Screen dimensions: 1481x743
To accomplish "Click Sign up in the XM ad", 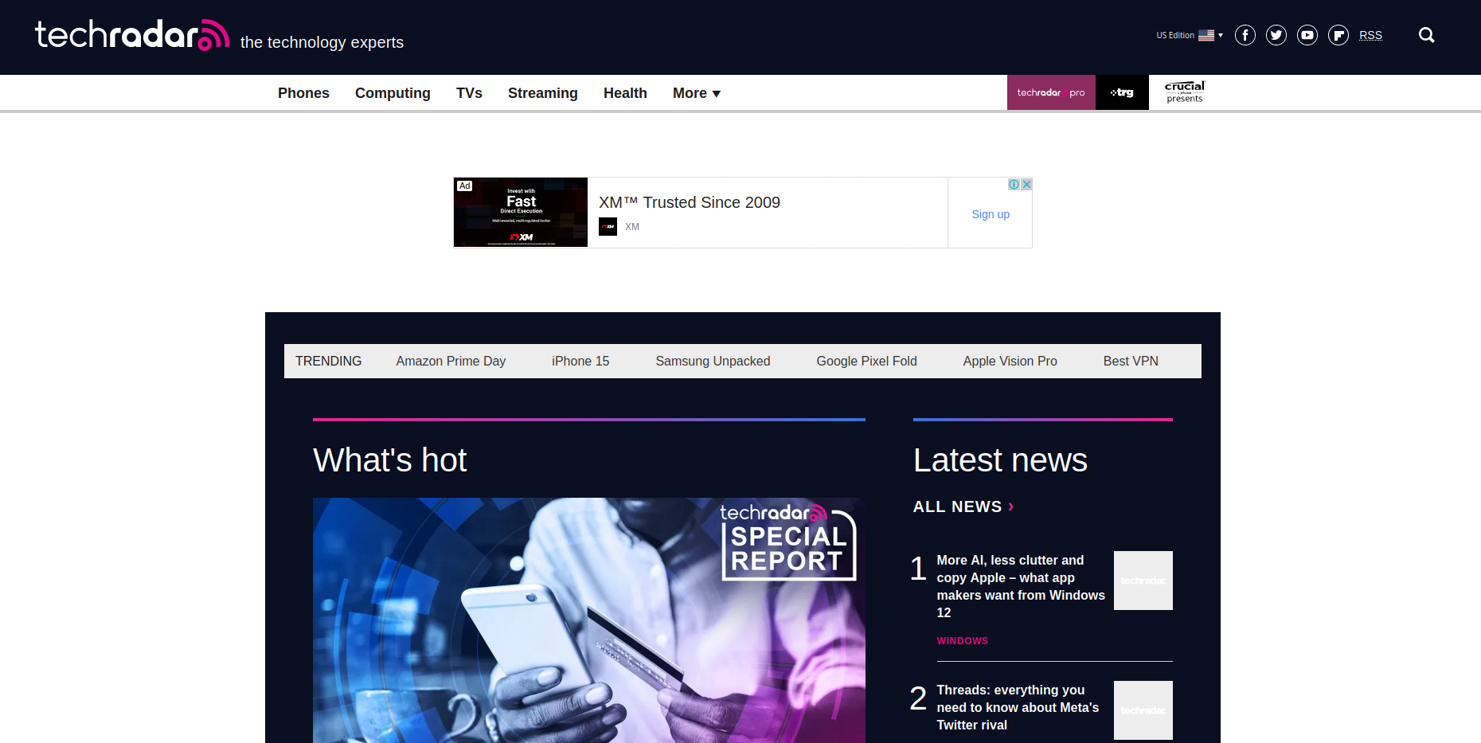I will pos(991,214).
